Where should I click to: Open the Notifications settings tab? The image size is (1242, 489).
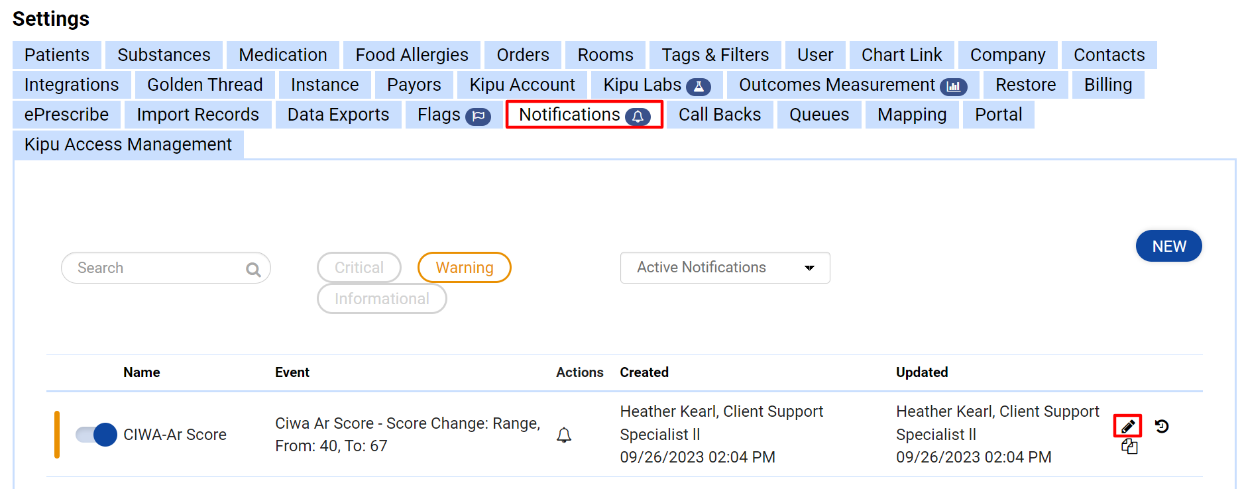tap(584, 115)
